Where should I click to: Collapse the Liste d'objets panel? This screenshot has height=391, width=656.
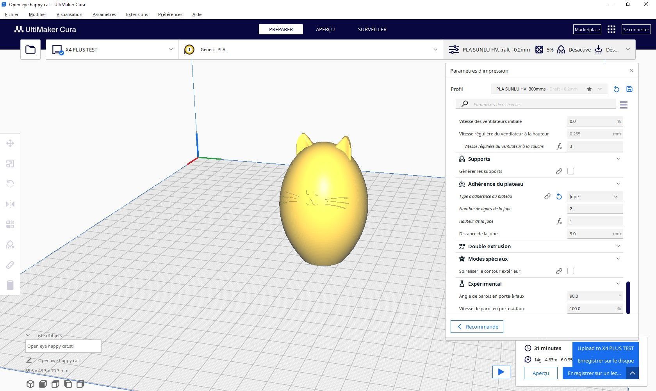[x=28, y=335]
